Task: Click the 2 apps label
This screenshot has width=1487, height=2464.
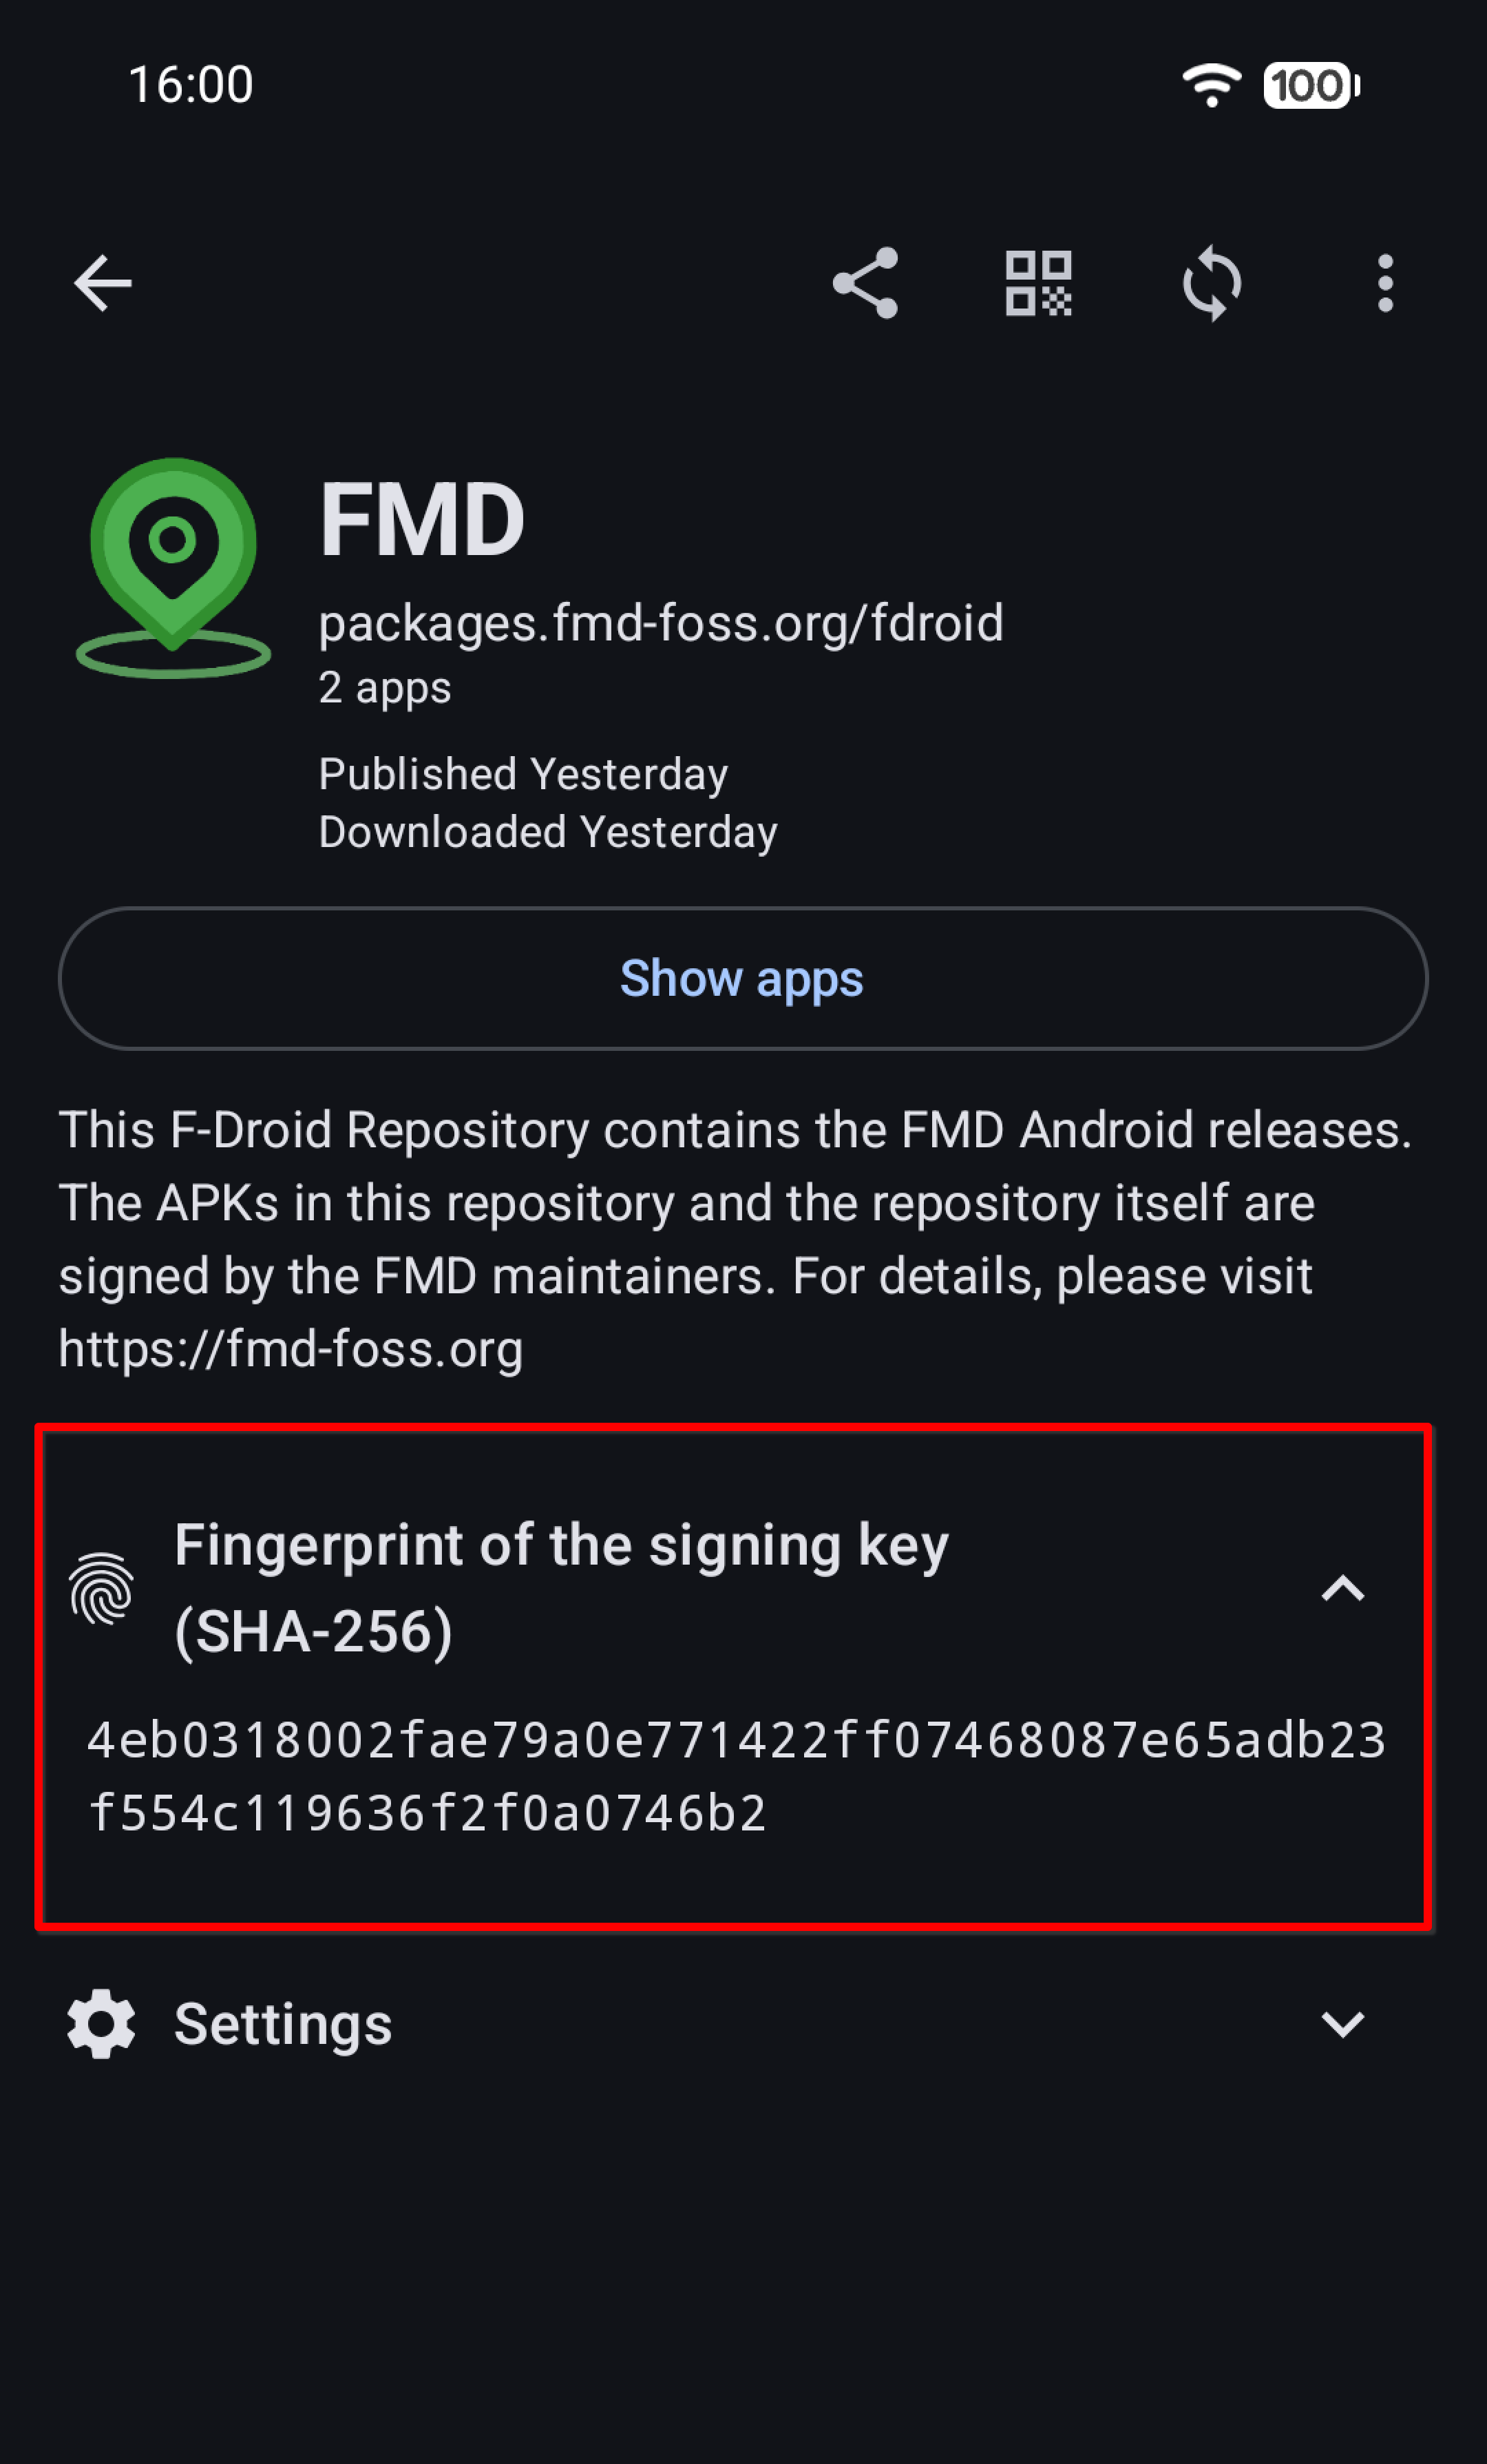Action: tap(385, 688)
